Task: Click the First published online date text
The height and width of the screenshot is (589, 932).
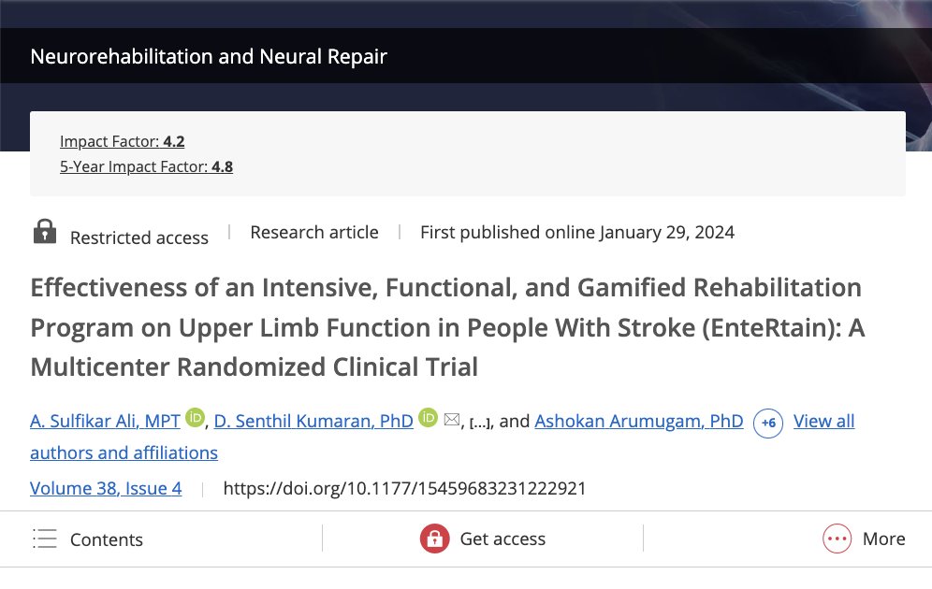Action: [577, 232]
